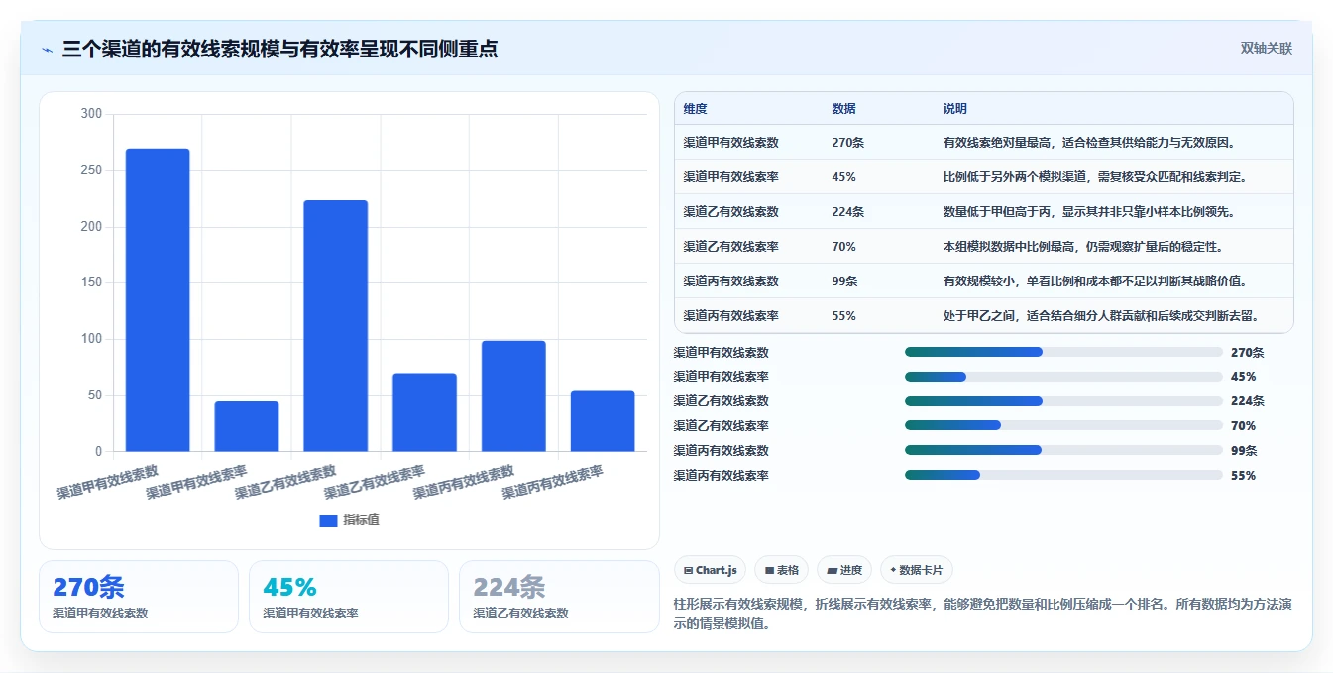Click the 270条 value in the table
The image size is (1333, 673).
(848, 143)
